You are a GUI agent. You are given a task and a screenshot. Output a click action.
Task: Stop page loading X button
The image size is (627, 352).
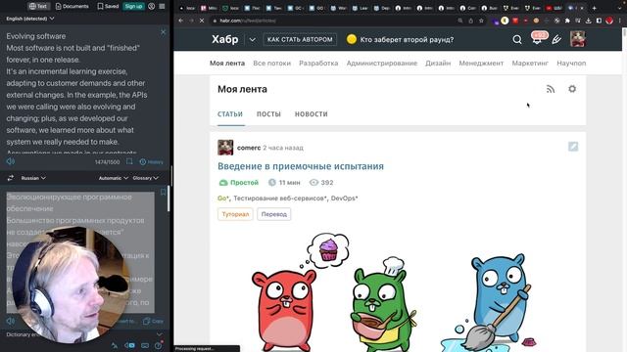point(202,21)
